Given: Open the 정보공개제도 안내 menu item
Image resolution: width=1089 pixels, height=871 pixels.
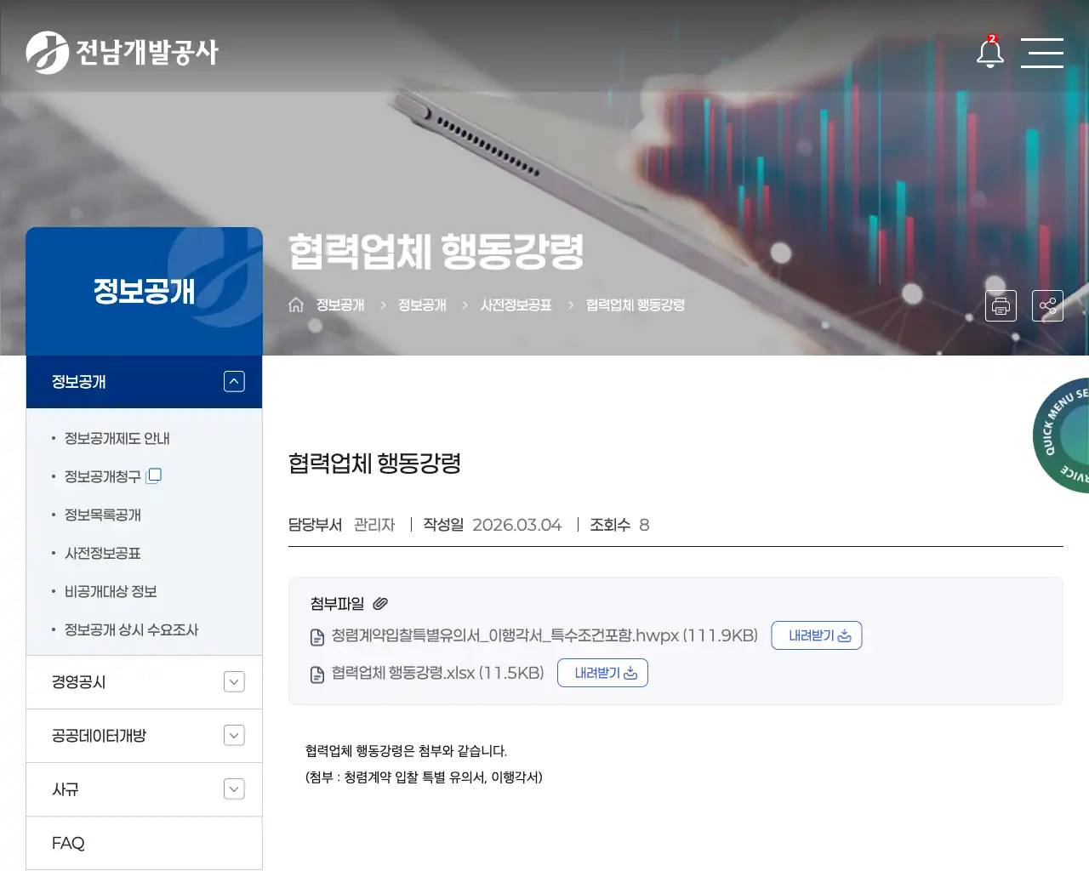Looking at the screenshot, I should [x=117, y=438].
